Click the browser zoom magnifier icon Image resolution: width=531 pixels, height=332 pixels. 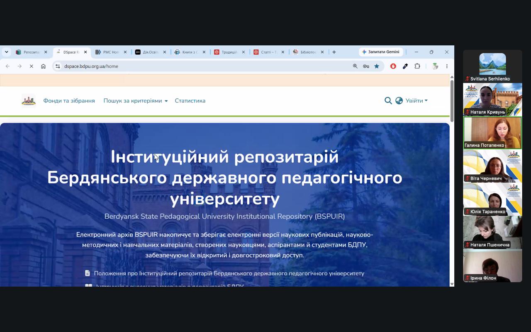[x=355, y=66]
